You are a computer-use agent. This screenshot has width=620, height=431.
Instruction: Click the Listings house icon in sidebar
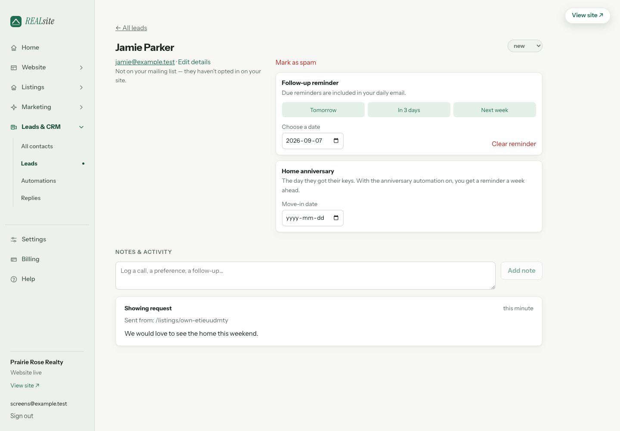coord(14,87)
